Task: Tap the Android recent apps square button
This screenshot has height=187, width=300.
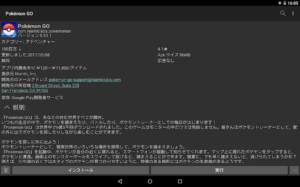Action: (180, 181)
